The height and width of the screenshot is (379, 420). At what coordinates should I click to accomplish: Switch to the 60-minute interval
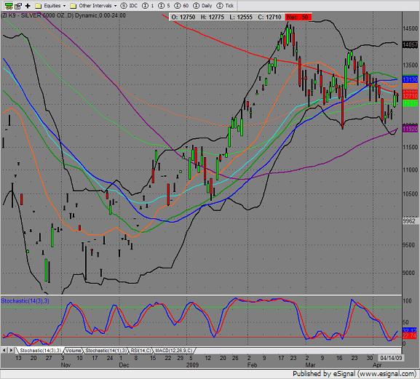coord(181,6)
